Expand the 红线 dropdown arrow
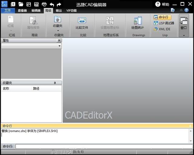The height and width of the screenshot is (155, 194). 11,30
